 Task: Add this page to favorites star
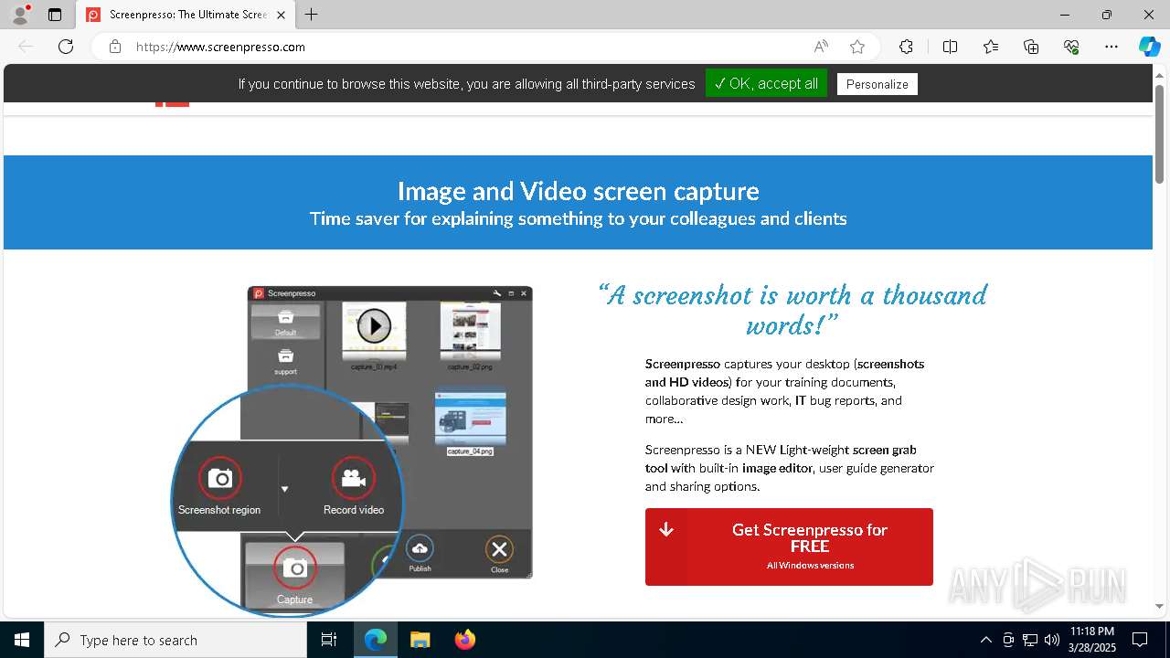(857, 47)
